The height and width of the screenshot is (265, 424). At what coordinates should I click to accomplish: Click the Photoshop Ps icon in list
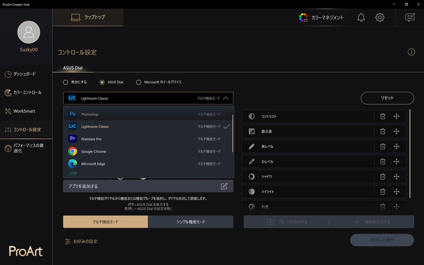(x=73, y=114)
